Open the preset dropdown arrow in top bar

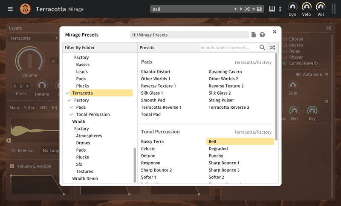[x=253, y=9]
